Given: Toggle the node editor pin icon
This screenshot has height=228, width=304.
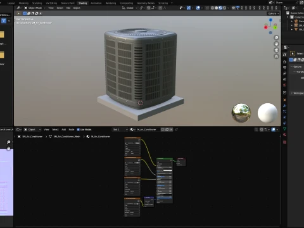Looking at the screenshot, I should tap(177, 129).
